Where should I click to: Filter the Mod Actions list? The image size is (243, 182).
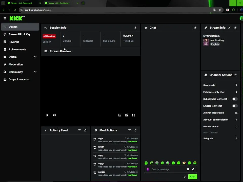(x=130, y=130)
